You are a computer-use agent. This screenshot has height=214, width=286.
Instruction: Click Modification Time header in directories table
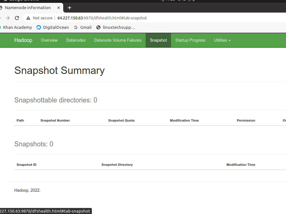[x=184, y=120]
